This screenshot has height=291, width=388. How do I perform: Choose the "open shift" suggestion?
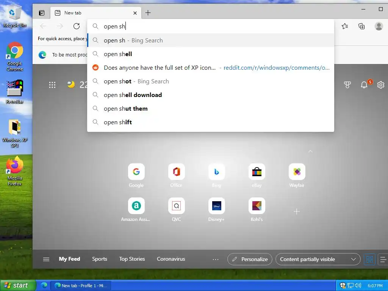(211, 122)
